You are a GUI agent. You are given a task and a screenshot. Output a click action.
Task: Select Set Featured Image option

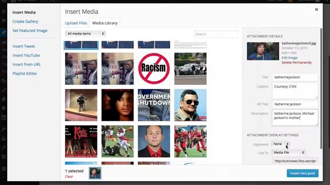(x=30, y=31)
